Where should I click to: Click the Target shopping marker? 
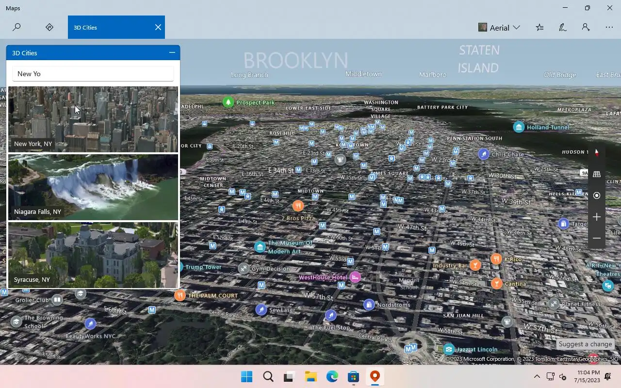click(563, 224)
